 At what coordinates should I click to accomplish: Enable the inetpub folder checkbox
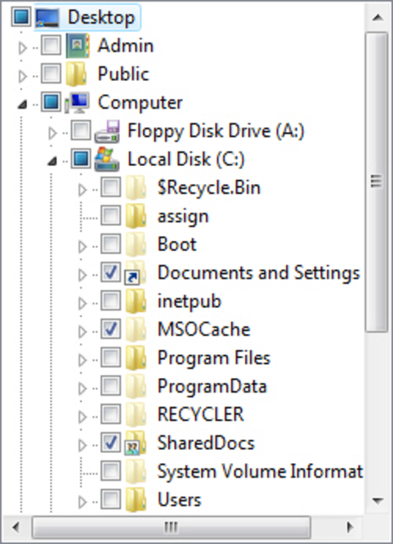[111, 300]
